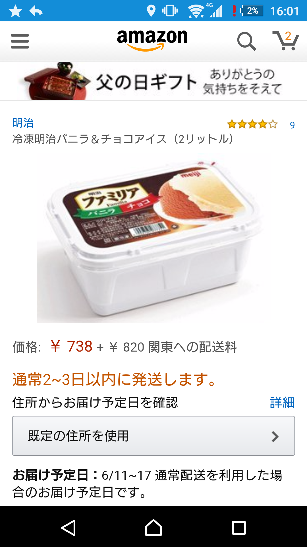Tap the ¥738 price text
The image size is (307, 547).
tap(71, 346)
